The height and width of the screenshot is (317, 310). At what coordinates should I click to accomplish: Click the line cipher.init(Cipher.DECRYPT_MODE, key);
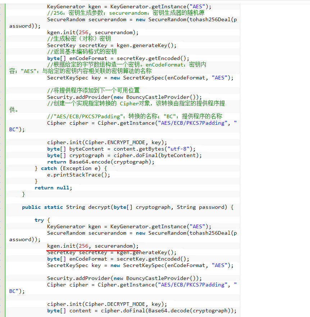click(107, 304)
